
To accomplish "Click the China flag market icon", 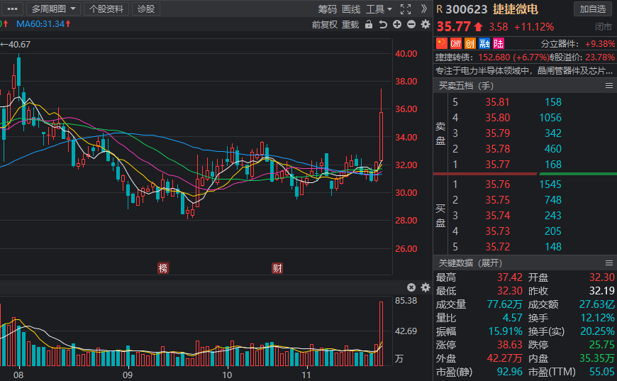I will [442, 43].
